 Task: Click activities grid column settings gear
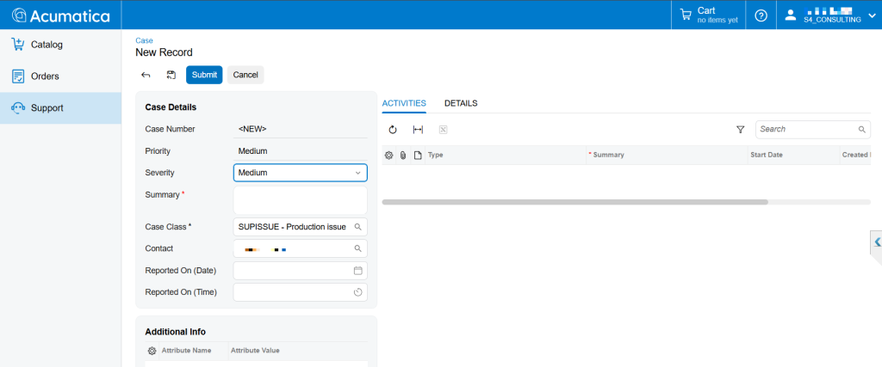coord(388,155)
